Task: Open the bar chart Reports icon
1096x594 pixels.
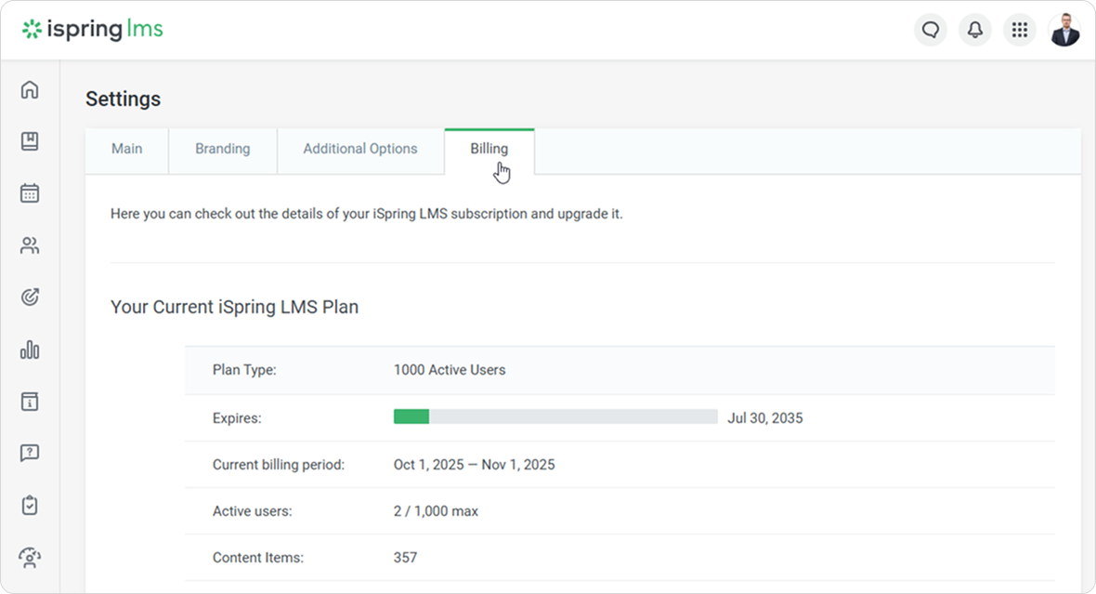Action: click(x=30, y=350)
